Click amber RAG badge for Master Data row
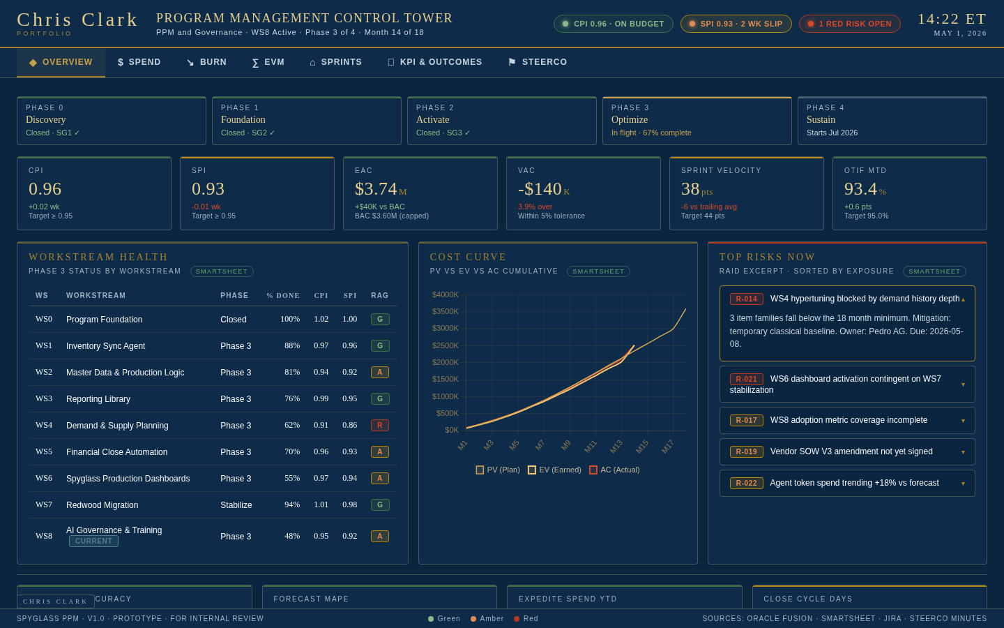Viewport: 1004px width, 628px height. click(x=380, y=373)
